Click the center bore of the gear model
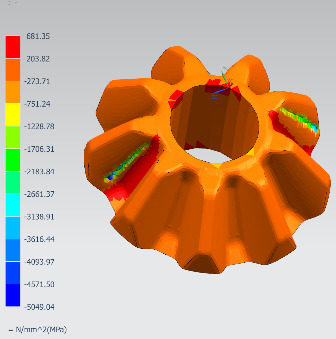Image resolution: width=336 pixels, height=339 pixels. [x=214, y=124]
